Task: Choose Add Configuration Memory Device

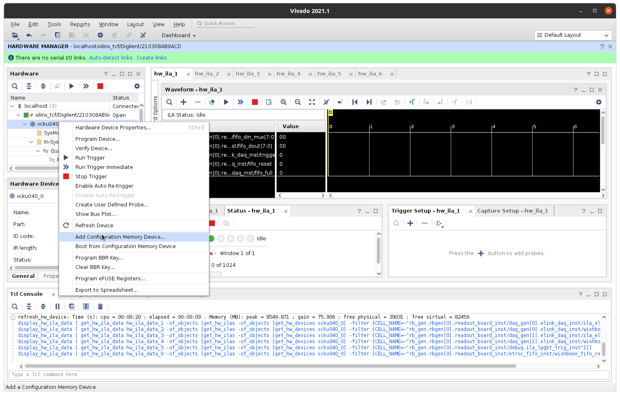Action: coord(134,237)
